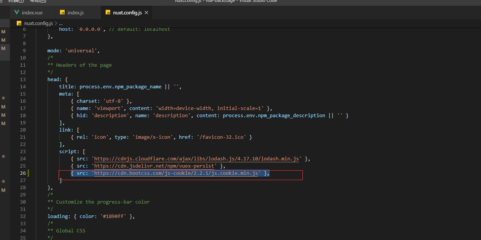Click line number 26 in the gutter
481x240 pixels.
(22, 173)
